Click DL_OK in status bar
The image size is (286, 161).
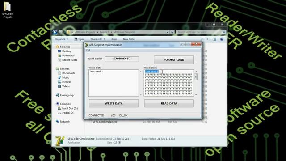click(123, 115)
